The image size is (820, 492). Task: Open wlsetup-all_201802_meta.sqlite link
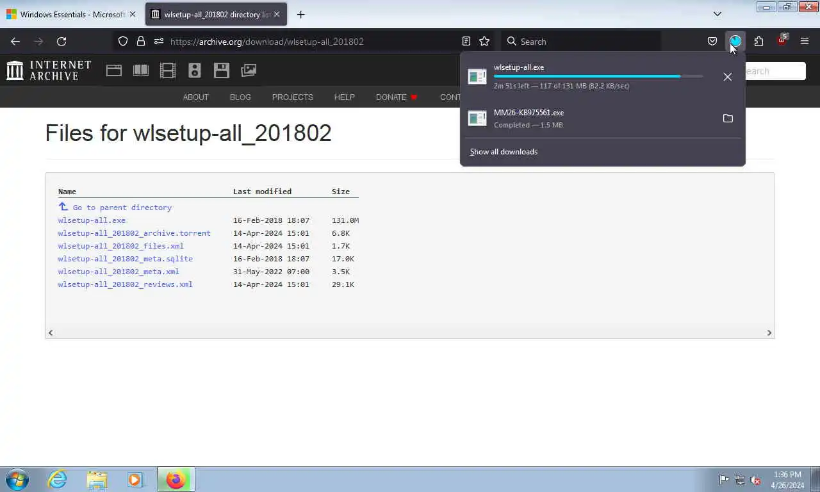point(125,259)
